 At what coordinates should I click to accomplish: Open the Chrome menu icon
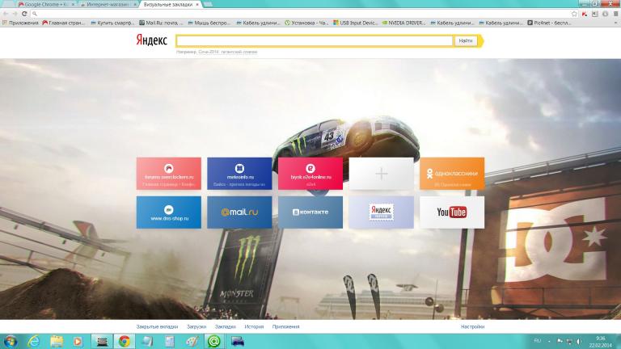pos(616,14)
